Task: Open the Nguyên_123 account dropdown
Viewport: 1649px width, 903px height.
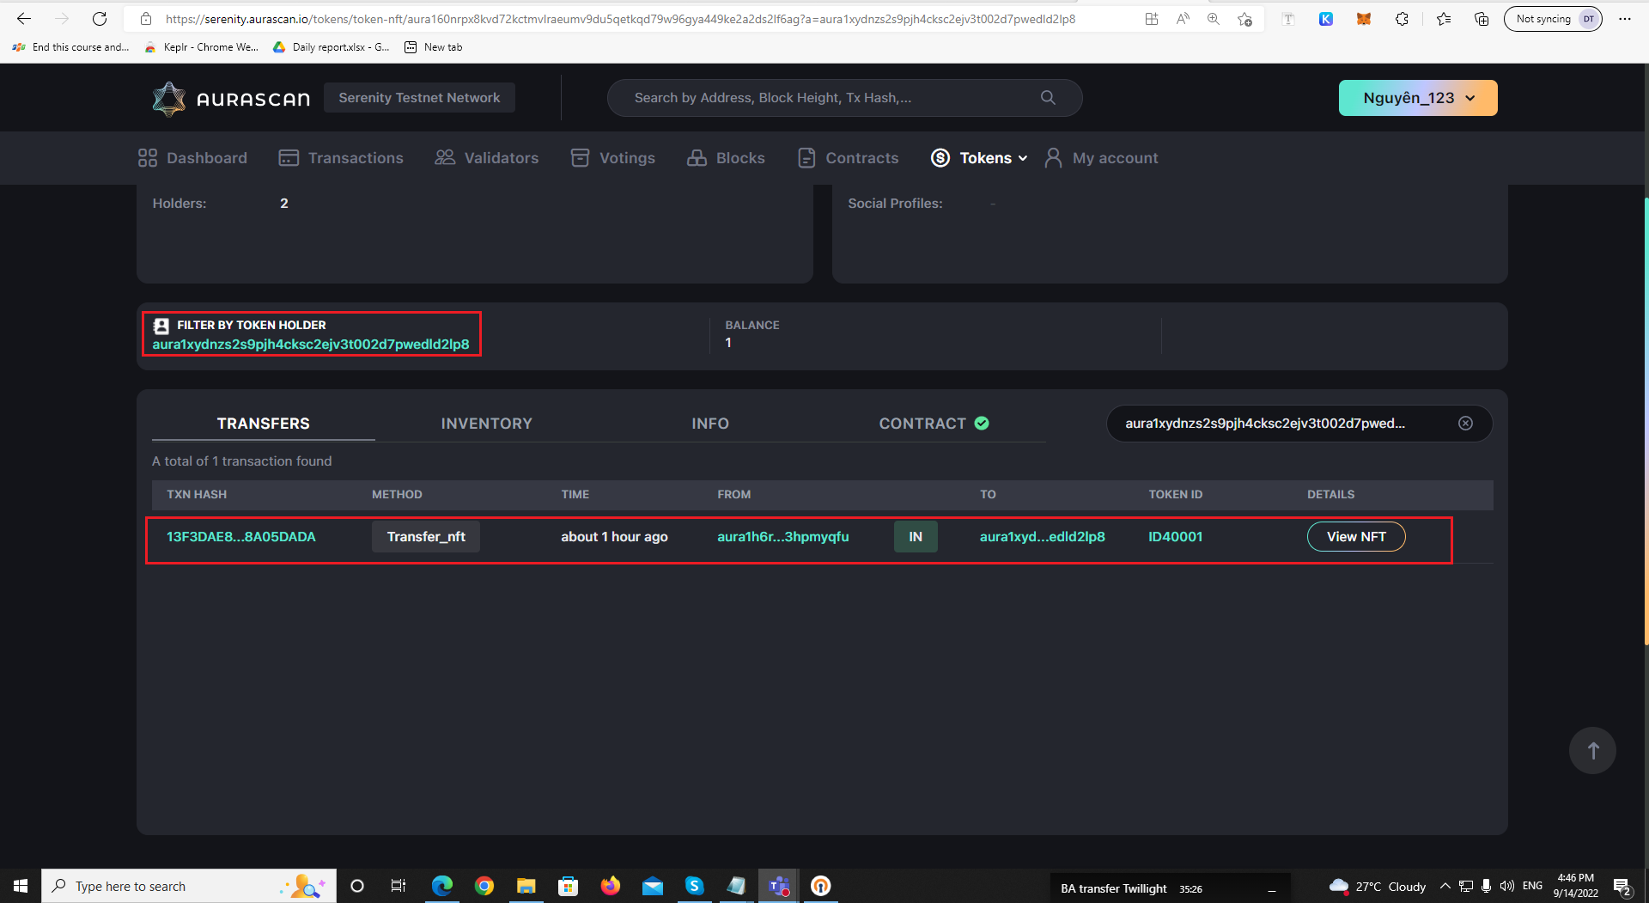Action: 1417,97
